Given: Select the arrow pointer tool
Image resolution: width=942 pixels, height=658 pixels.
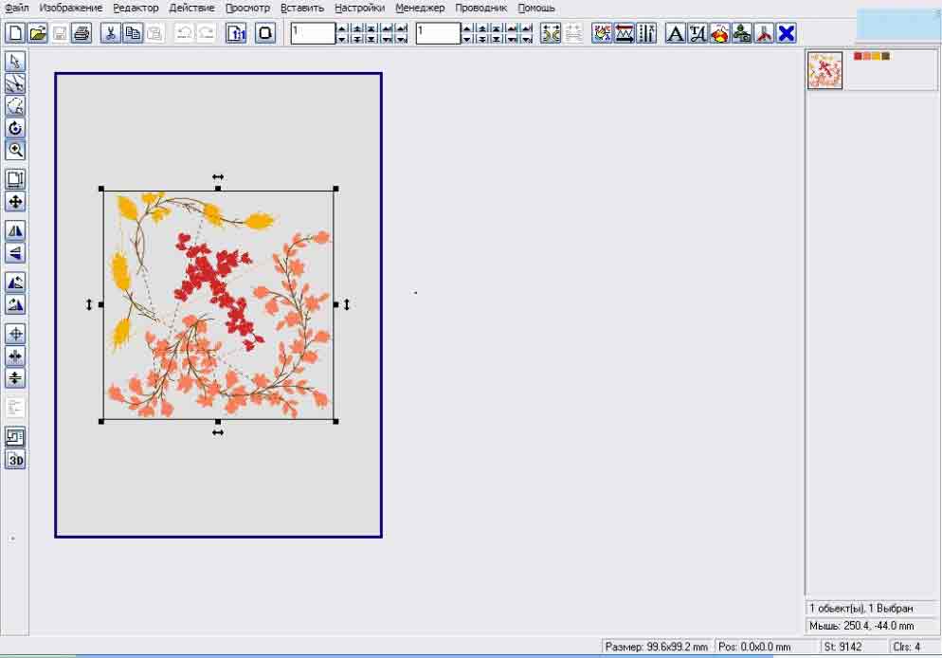Looking at the screenshot, I should pos(15,62).
